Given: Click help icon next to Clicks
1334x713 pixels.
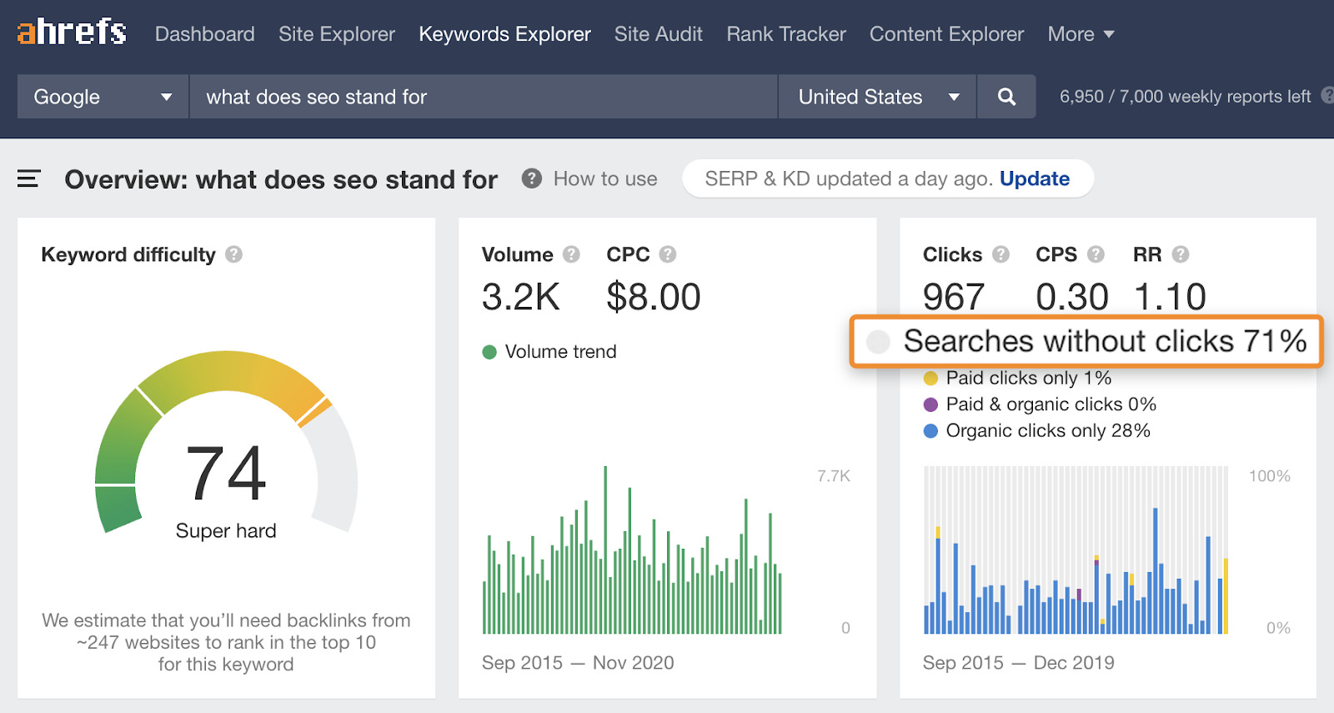Looking at the screenshot, I should tap(1000, 254).
